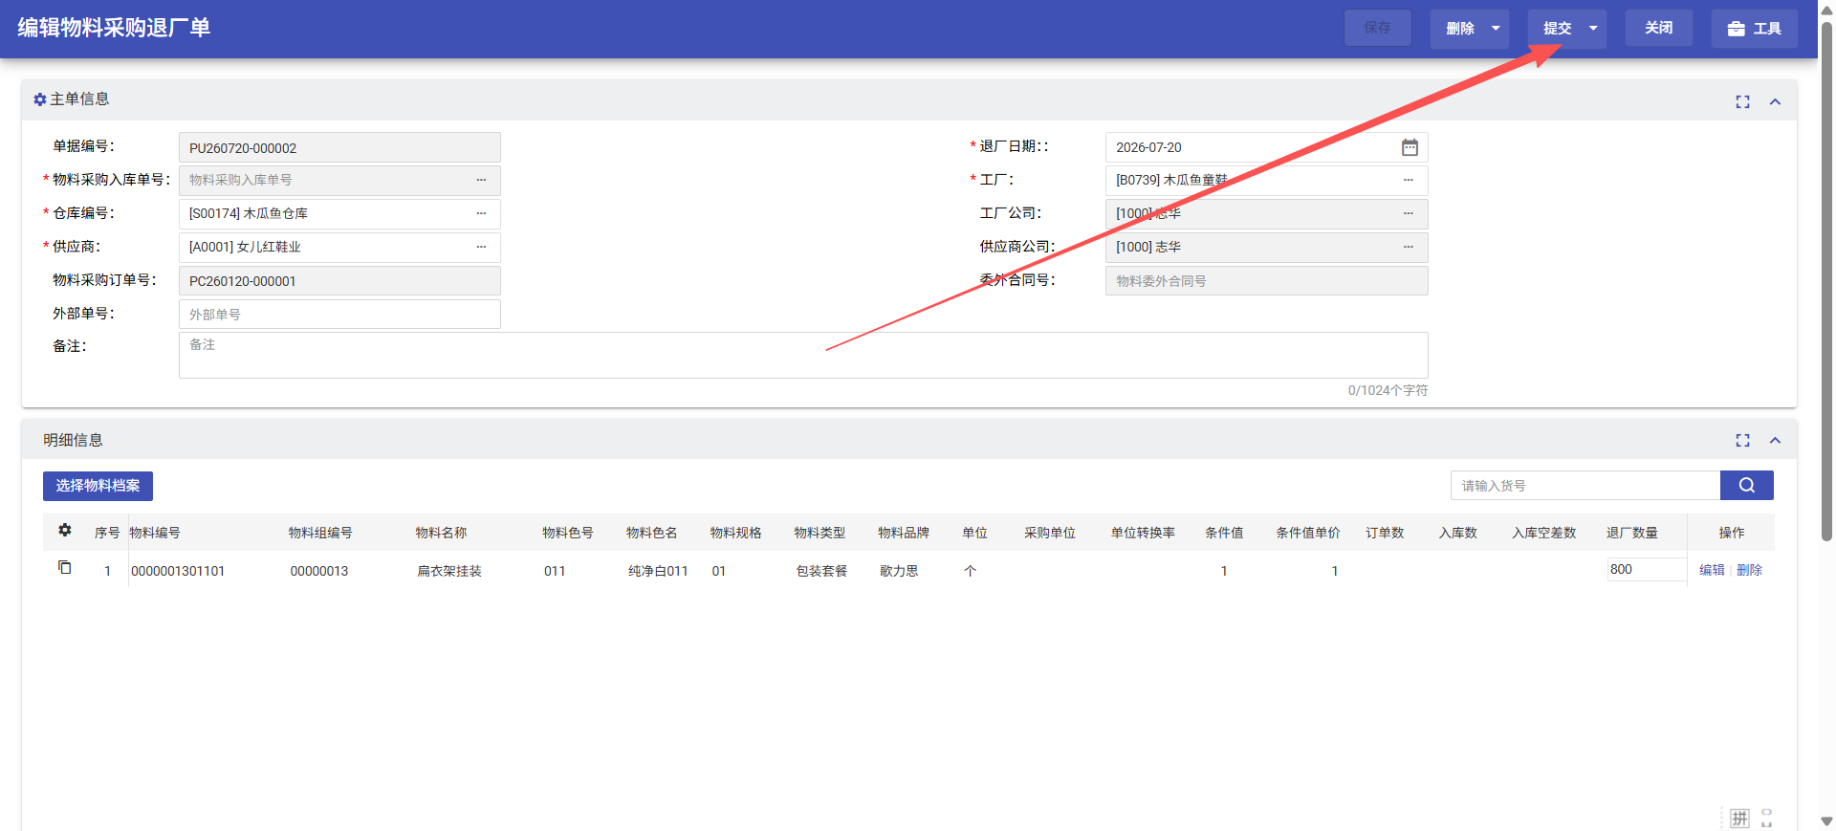This screenshot has width=1836, height=831.
Task: Click 选择物料档案 button
Action: [98, 486]
